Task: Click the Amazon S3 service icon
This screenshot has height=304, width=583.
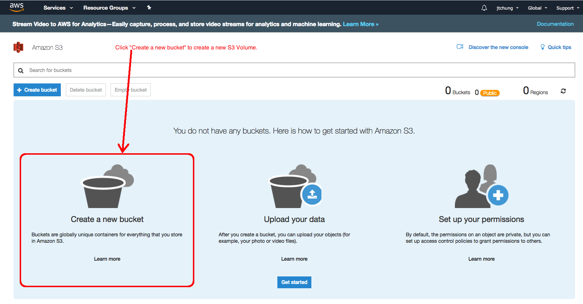Action: 18,47
